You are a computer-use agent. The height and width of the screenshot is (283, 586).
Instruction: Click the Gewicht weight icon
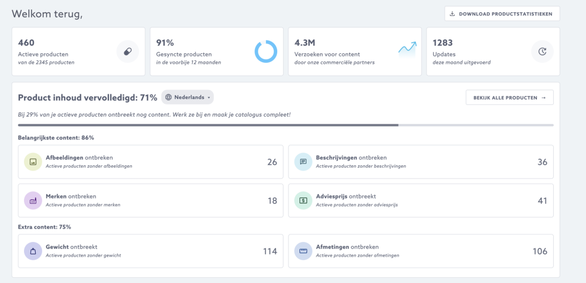(x=33, y=251)
